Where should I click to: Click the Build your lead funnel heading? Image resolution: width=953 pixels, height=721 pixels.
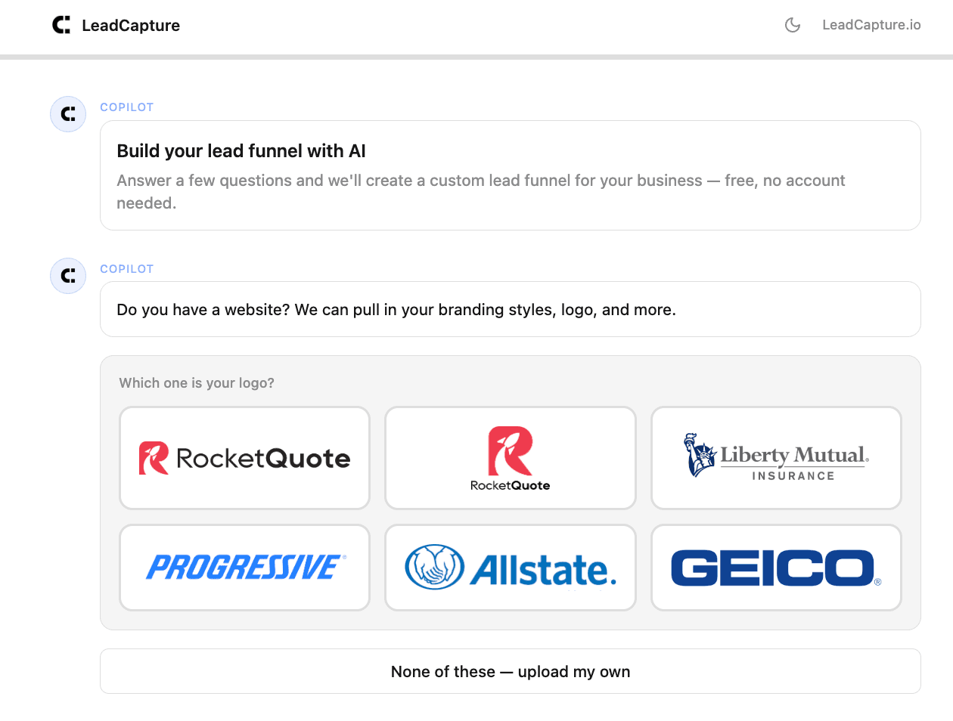241,150
